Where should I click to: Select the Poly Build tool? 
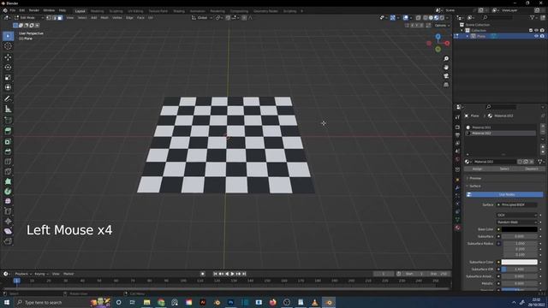pyautogui.click(x=8, y=181)
